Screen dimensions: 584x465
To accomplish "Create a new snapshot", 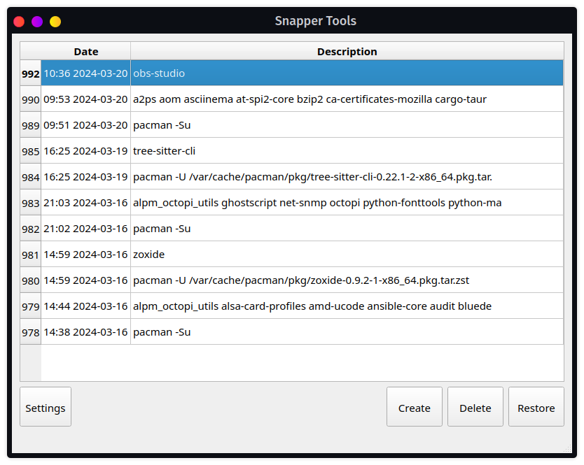I will pos(414,406).
